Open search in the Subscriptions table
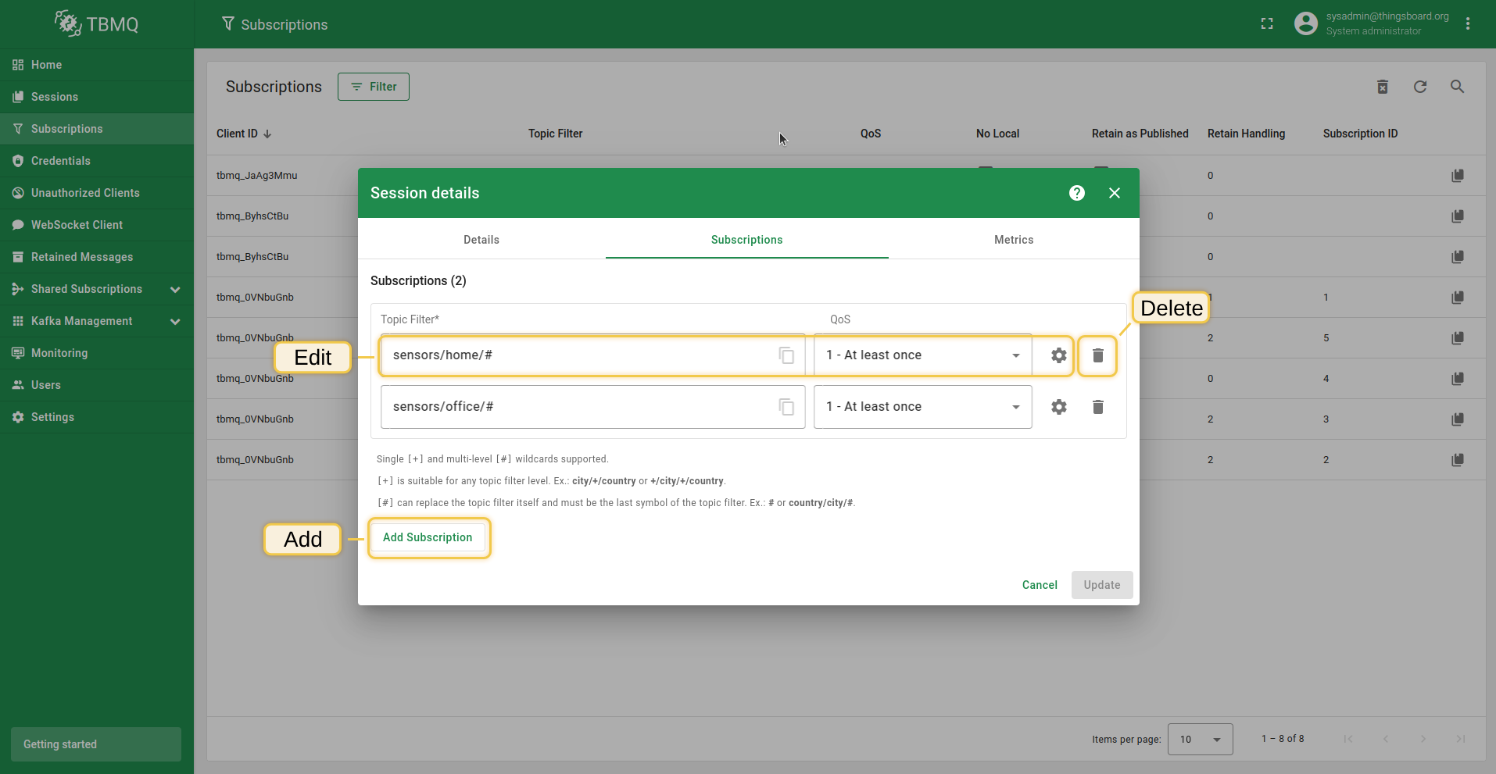Image resolution: width=1496 pixels, height=774 pixels. 1457,87
